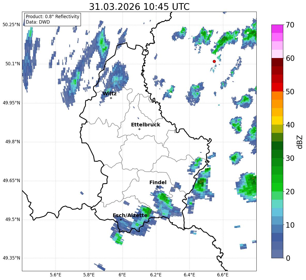The width and height of the screenshot is (306, 280).
Task: Click the 49.65°N latitude label
Action: point(11,181)
